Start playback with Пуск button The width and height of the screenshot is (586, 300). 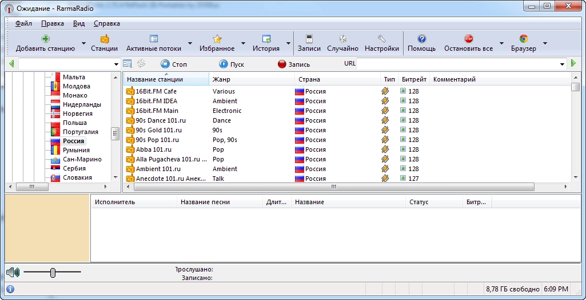(x=232, y=64)
